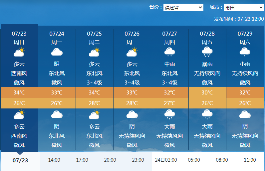Click the 34℃ high temperature for 07/23
The width and height of the screenshot is (265, 171).
click(x=19, y=92)
